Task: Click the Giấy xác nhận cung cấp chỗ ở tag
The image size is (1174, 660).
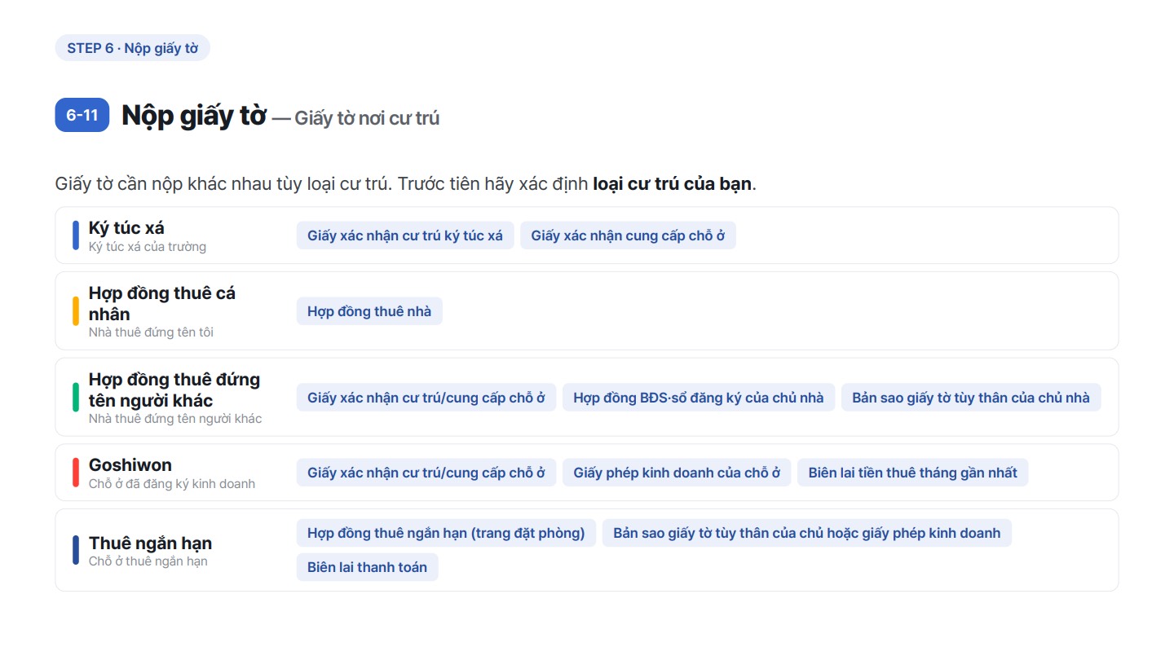Action: (x=628, y=235)
